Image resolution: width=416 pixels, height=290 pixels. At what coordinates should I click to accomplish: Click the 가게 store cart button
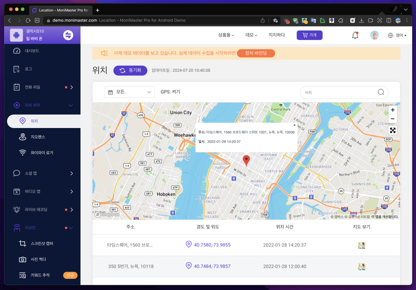[310, 35]
